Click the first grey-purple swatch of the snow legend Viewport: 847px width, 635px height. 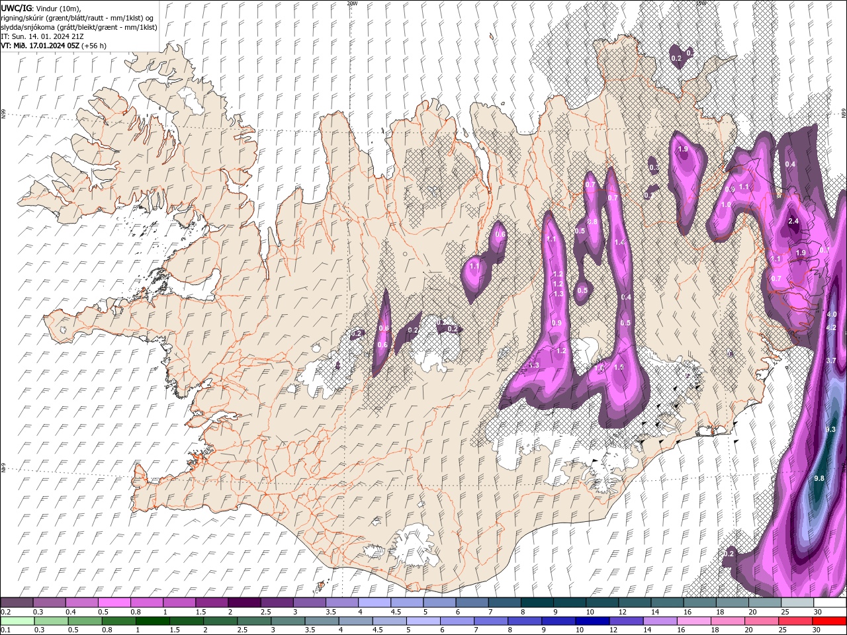click(x=17, y=603)
